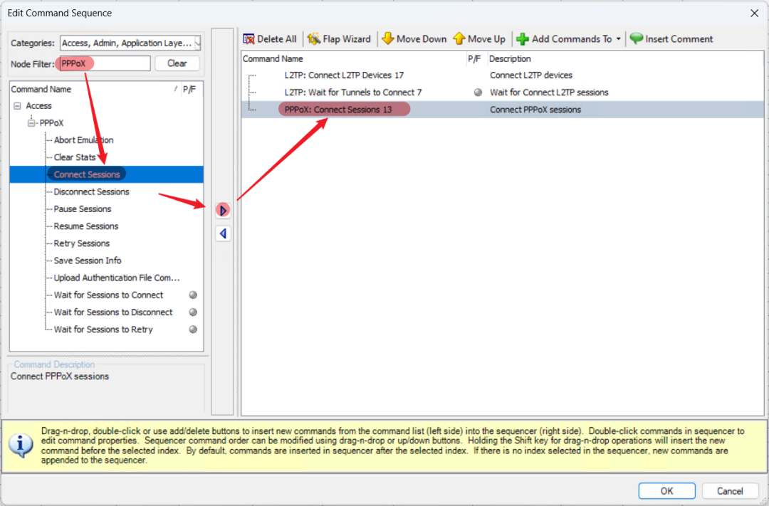Viewport: 769px width, 506px height.
Task: Select Disconnect Sessions in the command list
Action: (91, 191)
